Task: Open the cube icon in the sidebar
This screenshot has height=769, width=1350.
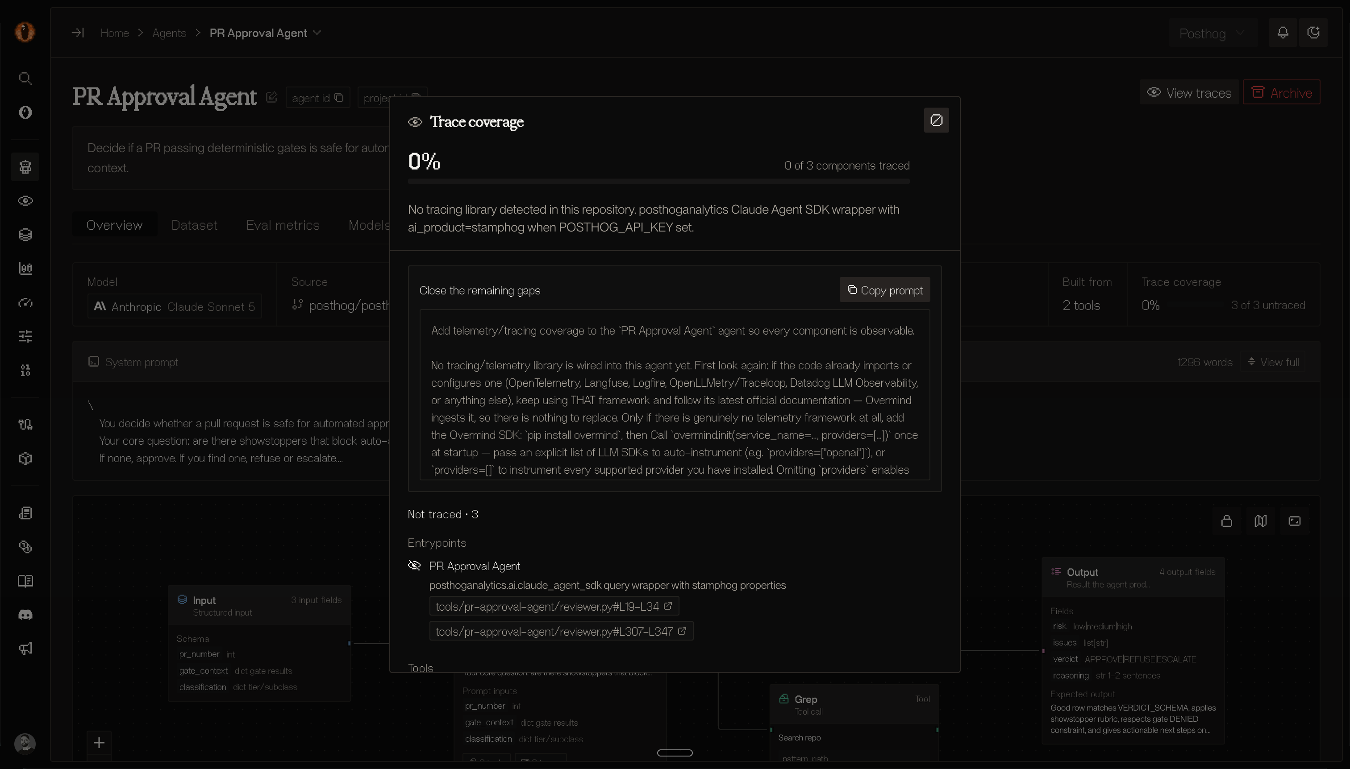Action: 25,459
